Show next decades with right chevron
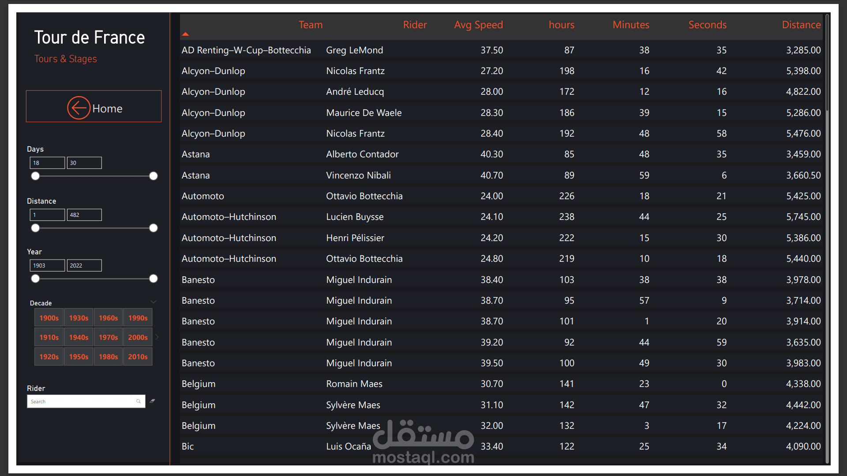The width and height of the screenshot is (847, 476). [157, 337]
